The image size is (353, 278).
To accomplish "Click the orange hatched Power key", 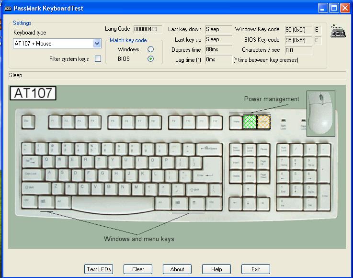I will pyautogui.click(x=263, y=122).
